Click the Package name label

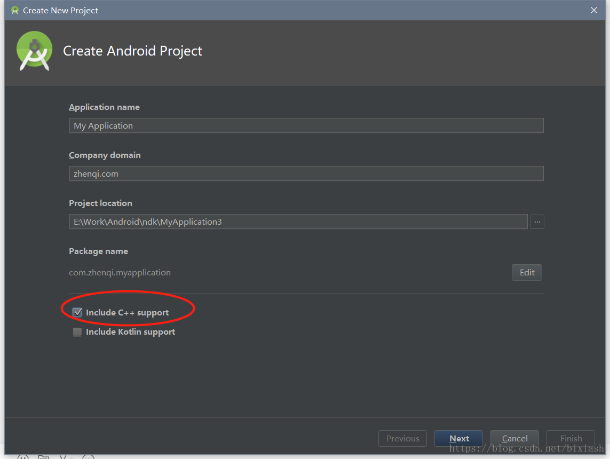click(x=98, y=251)
